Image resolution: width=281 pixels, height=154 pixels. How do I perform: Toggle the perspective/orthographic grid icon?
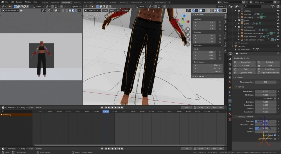tap(187, 44)
